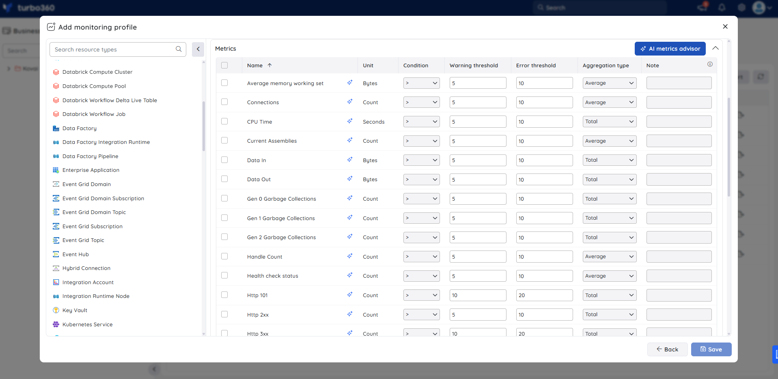This screenshot has height=379, width=778.
Task: Select the Enterprise Application resource icon
Action: click(x=56, y=170)
